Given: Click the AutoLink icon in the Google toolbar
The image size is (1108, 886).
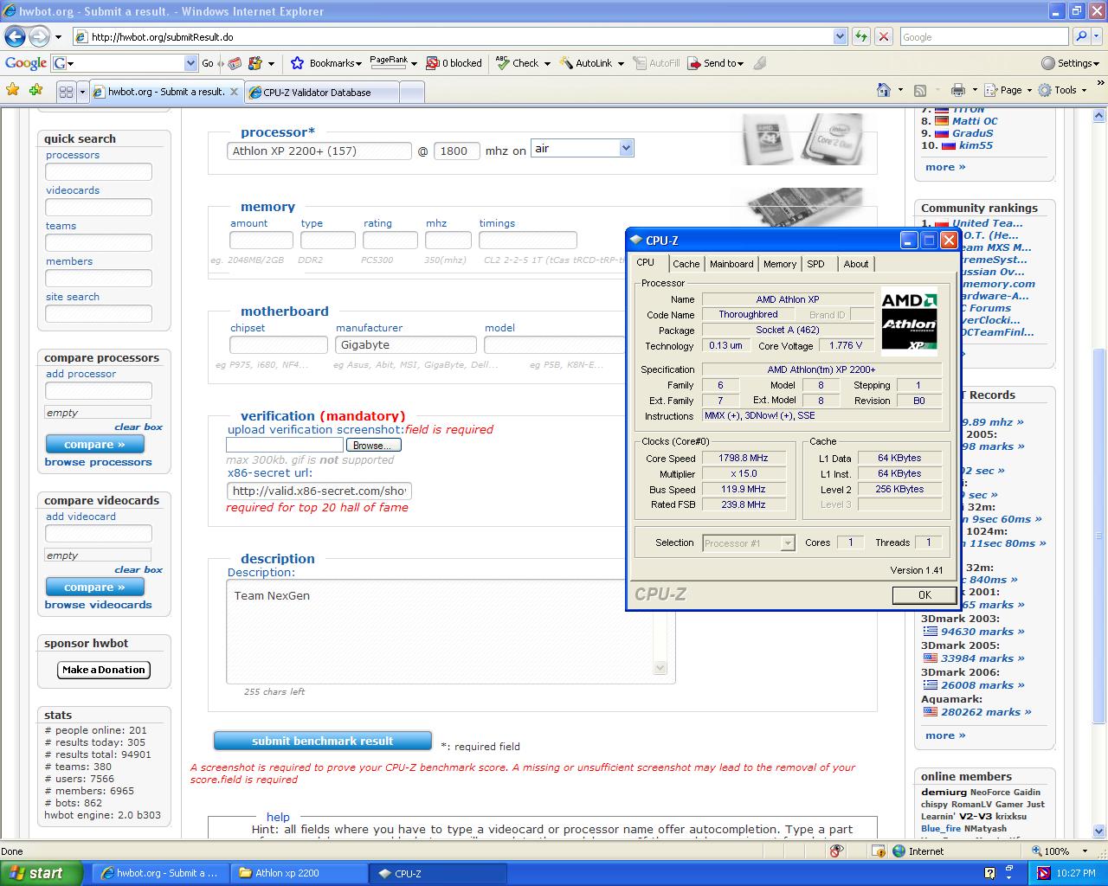Looking at the screenshot, I should [566, 63].
